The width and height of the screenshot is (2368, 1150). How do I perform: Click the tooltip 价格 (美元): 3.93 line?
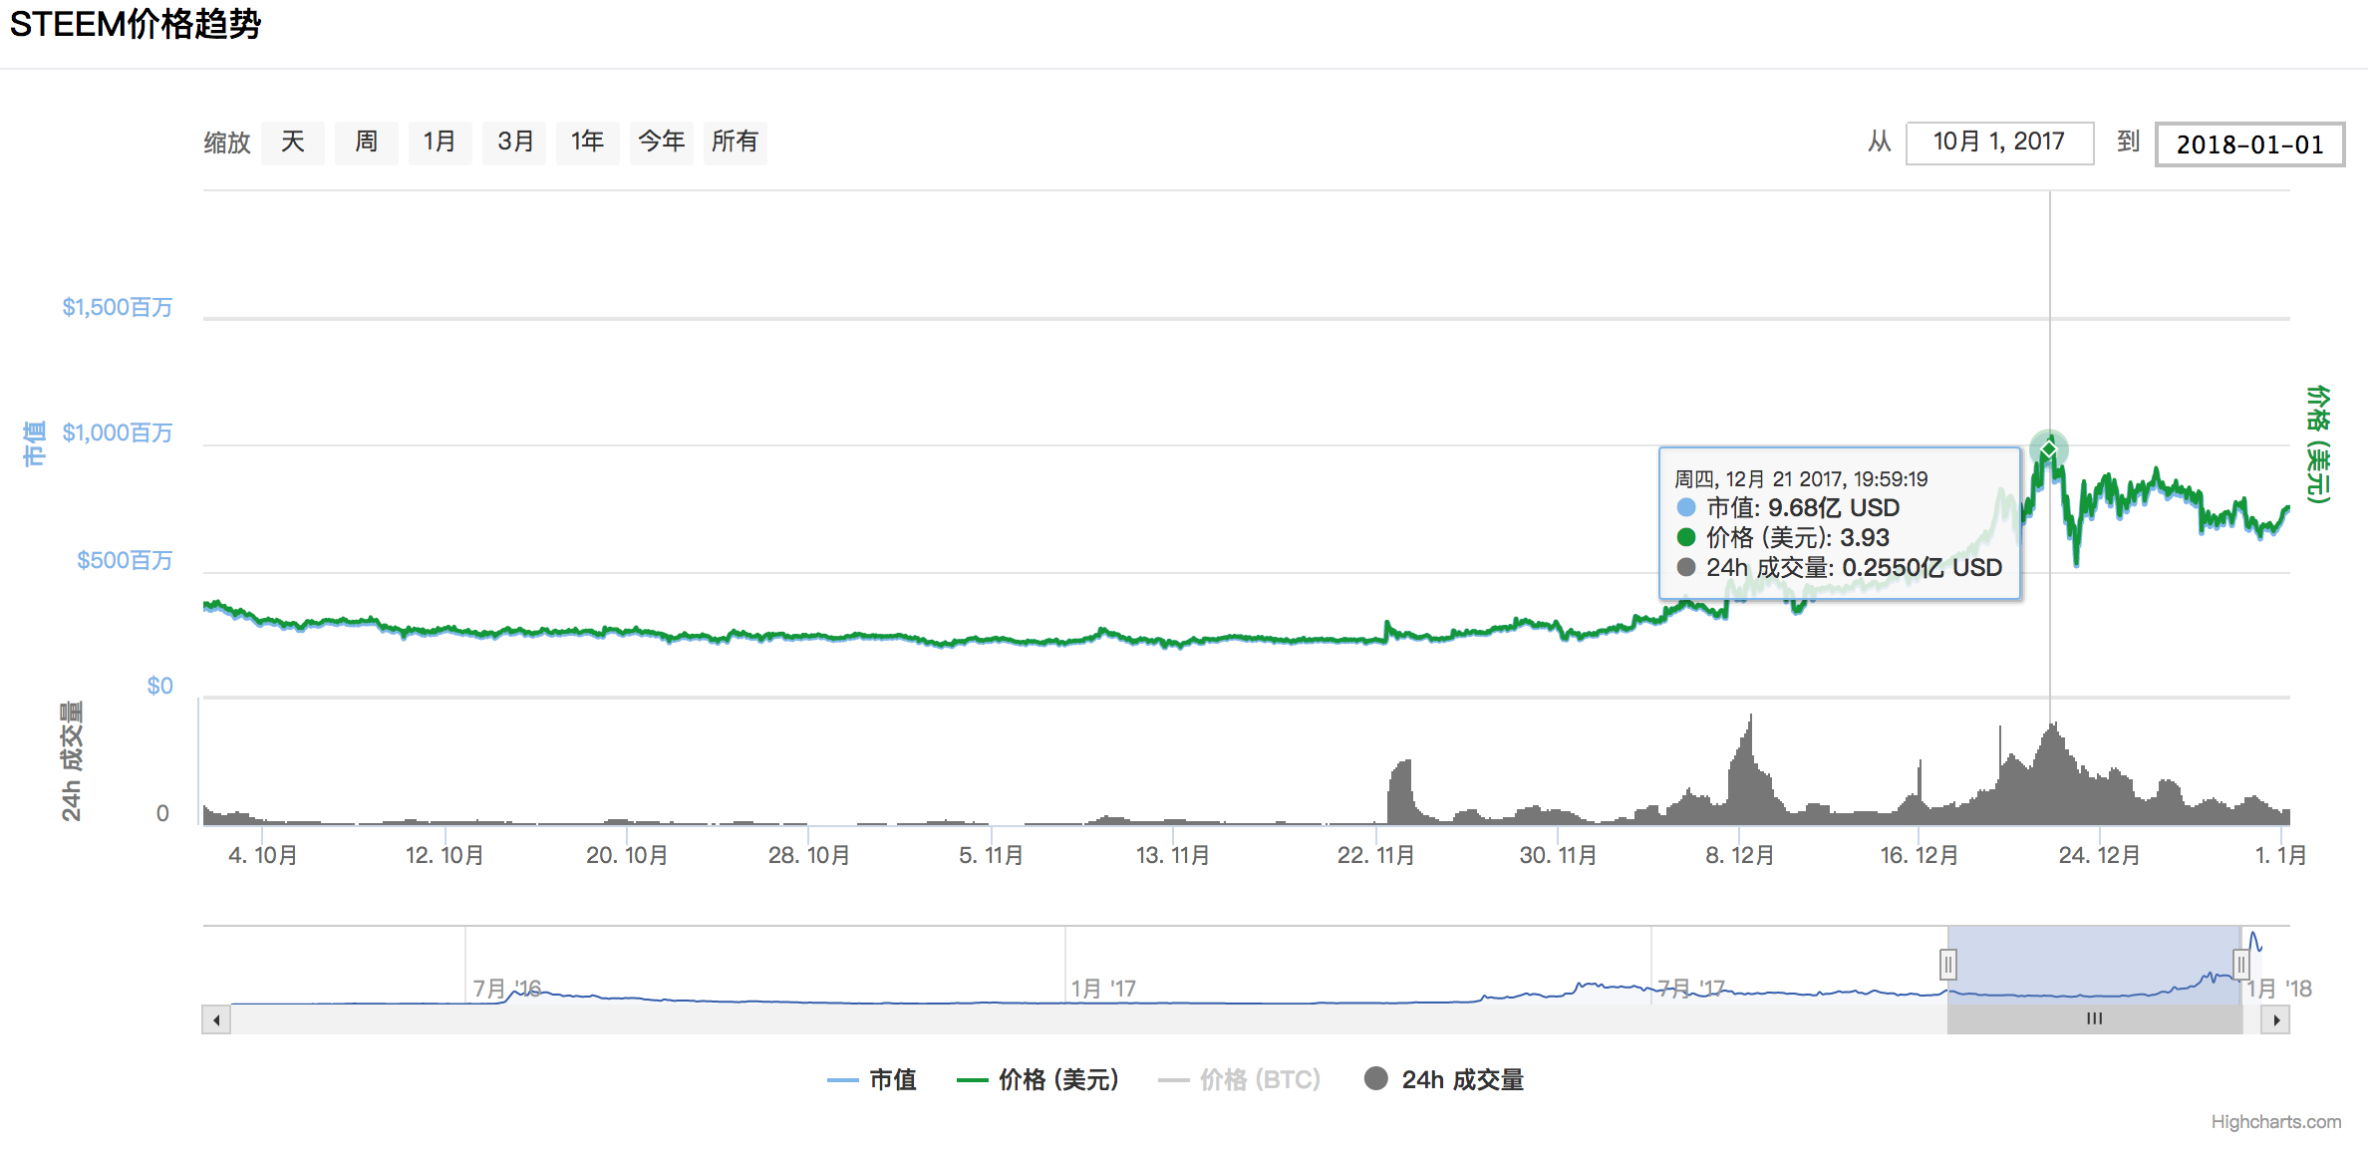click(x=1783, y=538)
